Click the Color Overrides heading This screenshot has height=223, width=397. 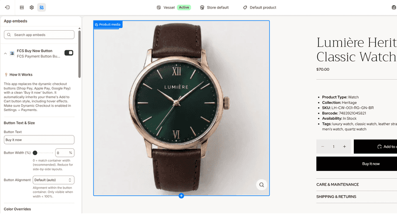pos(17,209)
